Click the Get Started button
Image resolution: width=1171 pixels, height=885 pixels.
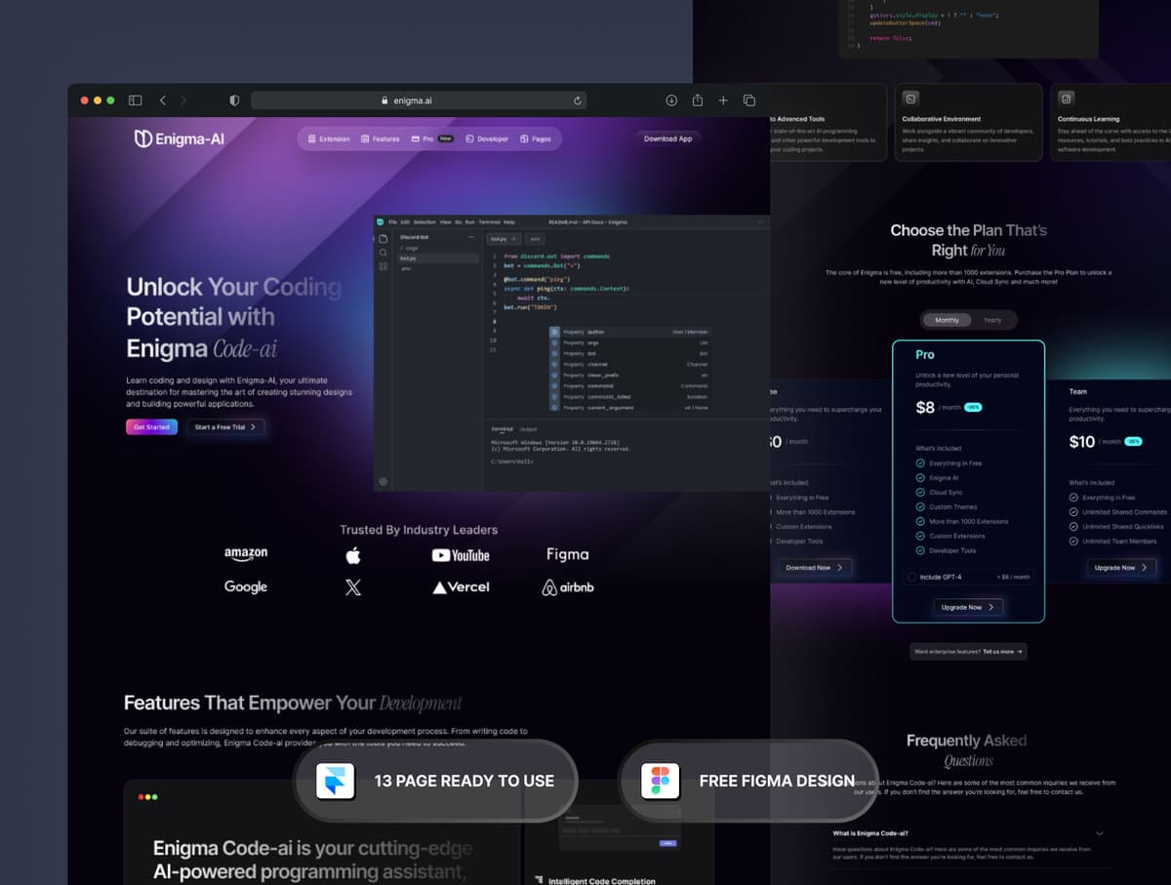[151, 426]
